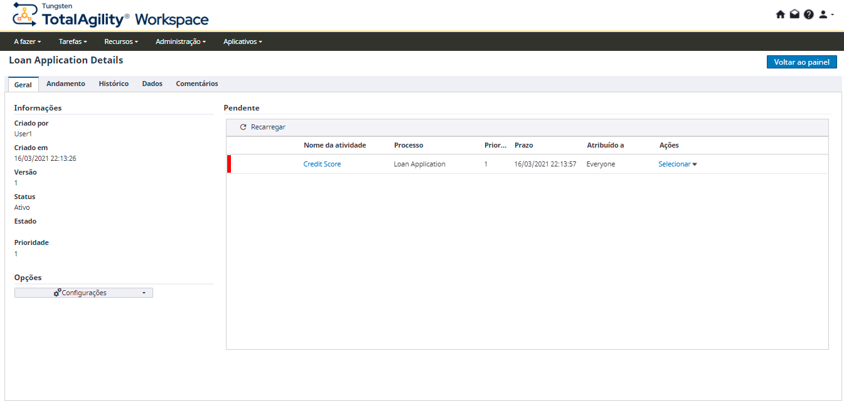
Task: Open the Configurações dropdown arrow
Action: [144, 293]
